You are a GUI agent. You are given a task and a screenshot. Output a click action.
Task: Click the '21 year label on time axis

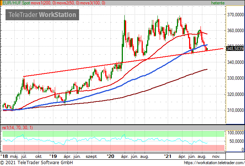[x=168, y=156]
